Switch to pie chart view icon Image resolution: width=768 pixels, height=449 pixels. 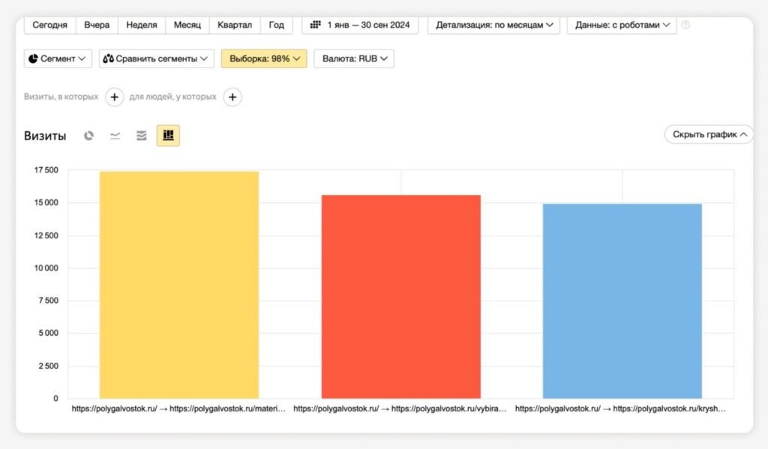click(x=88, y=136)
